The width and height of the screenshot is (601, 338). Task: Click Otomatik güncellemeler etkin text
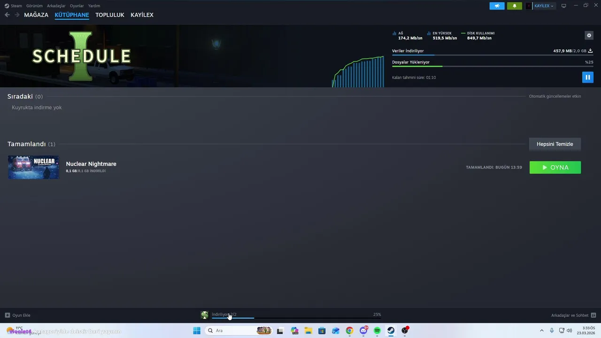click(x=555, y=96)
